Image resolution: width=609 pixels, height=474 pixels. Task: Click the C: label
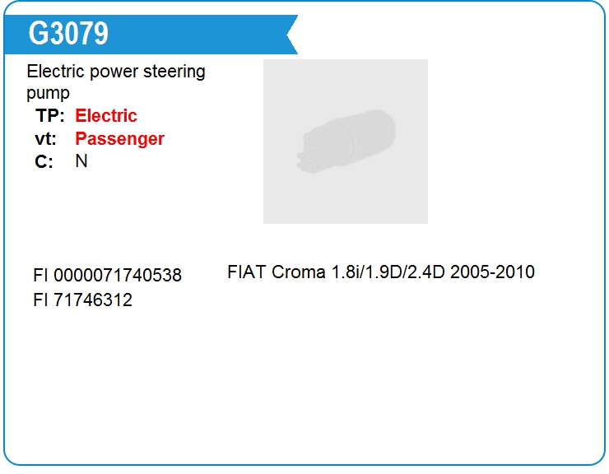(x=44, y=161)
